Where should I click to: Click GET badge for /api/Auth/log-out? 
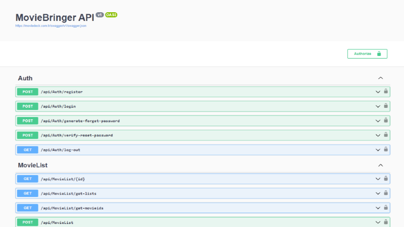pos(28,150)
